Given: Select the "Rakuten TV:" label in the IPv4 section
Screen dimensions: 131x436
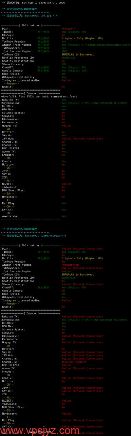Looking at the screenshot, I should point(11,100).
